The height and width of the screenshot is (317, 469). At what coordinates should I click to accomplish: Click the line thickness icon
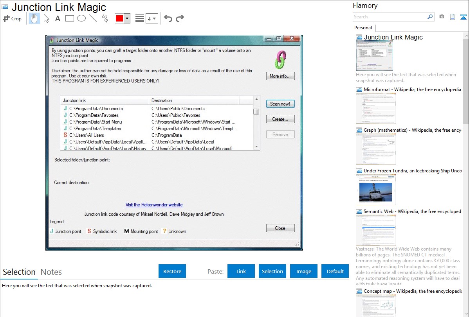(140, 18)
